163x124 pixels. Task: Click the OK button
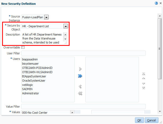pyautogui.click(x=139, y=120)
